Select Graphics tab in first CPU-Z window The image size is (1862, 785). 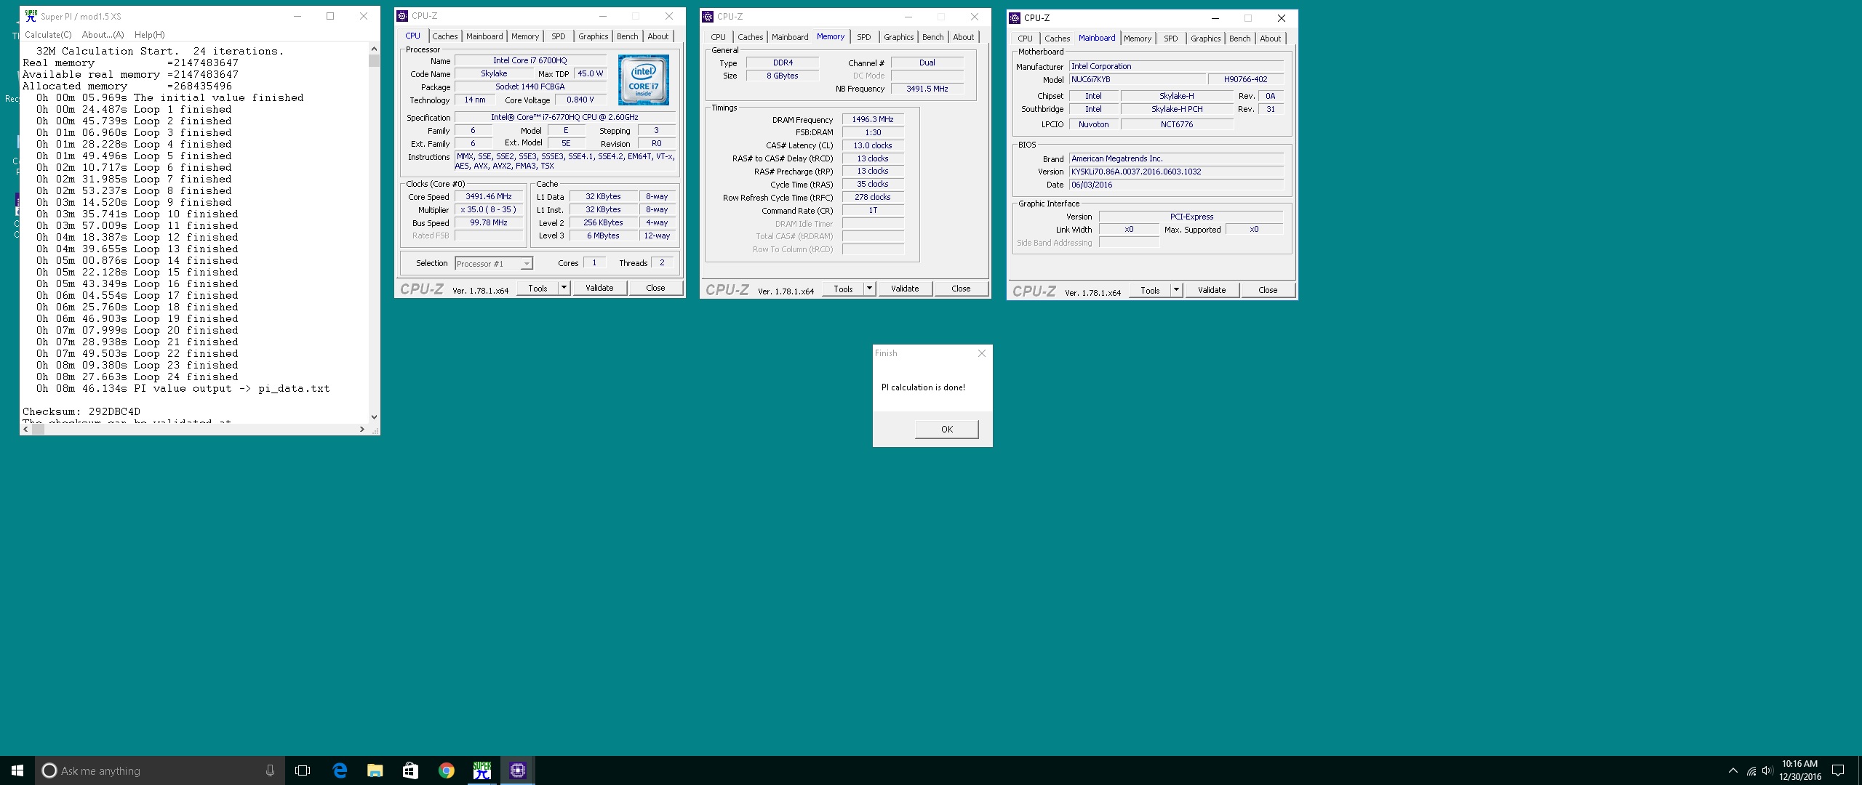(594, 36)
